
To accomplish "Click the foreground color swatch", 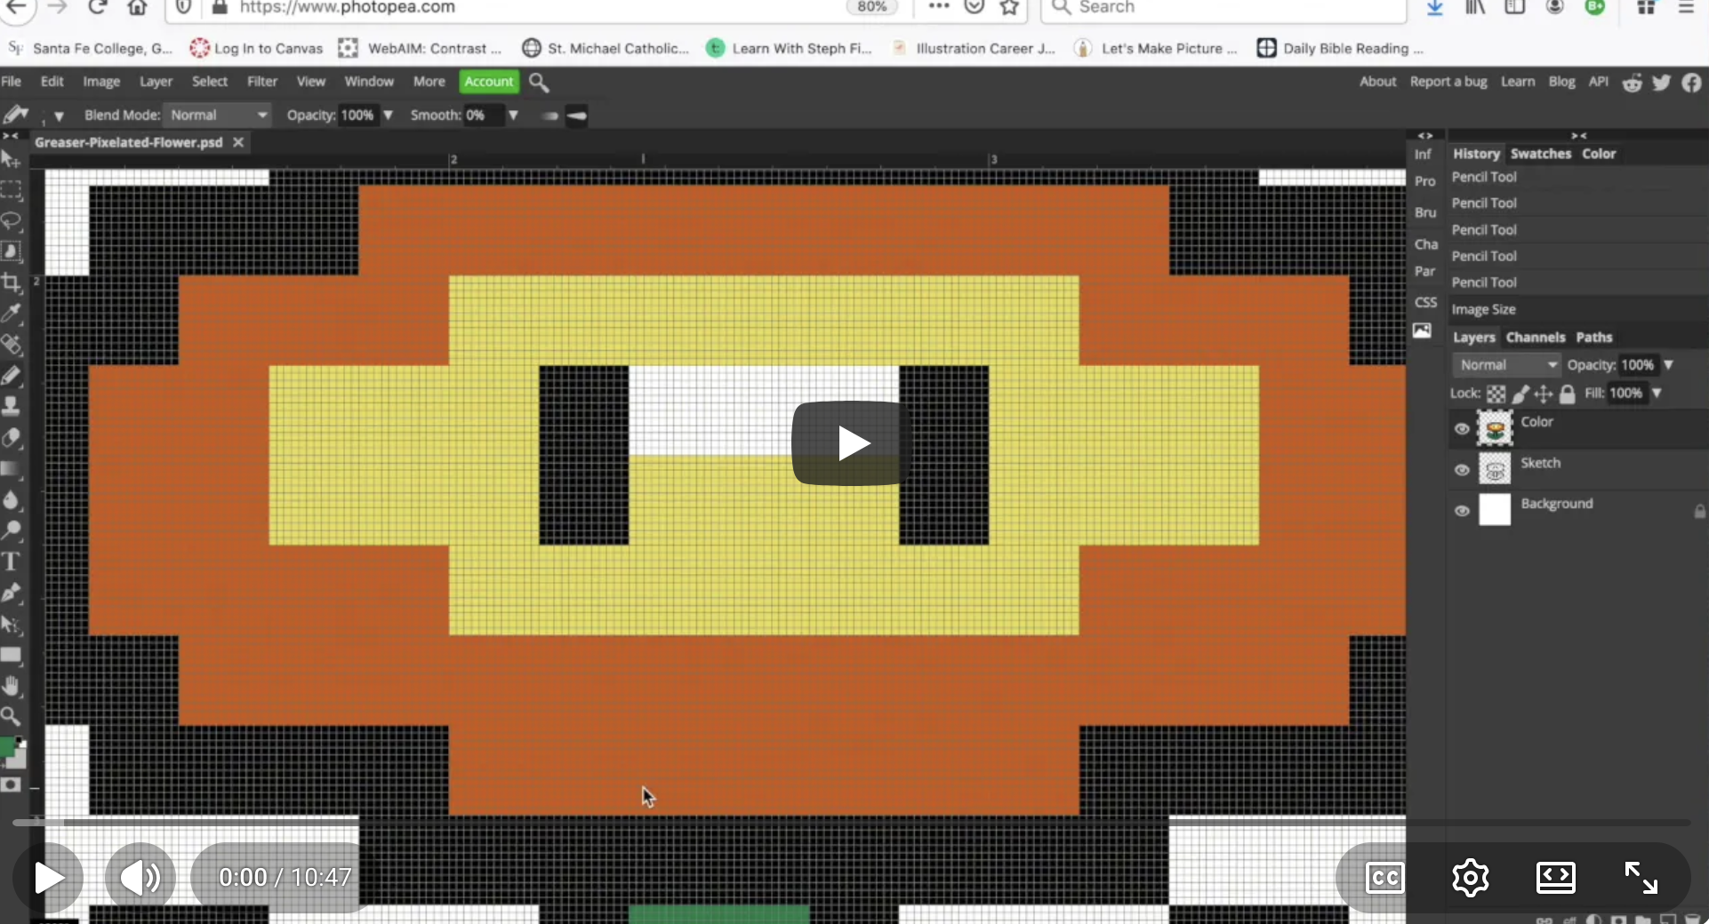I will (x=7, y=746).
